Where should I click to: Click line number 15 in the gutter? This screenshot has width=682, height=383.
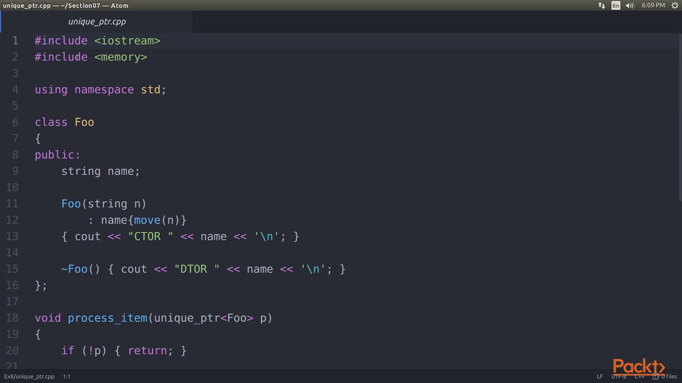click(12, 269)
